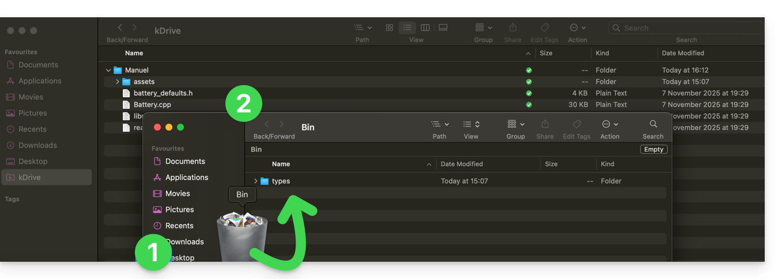Screen dimensions: 782x279
Task: Click the Bin icon in the Dock
Action: (242, 236)
